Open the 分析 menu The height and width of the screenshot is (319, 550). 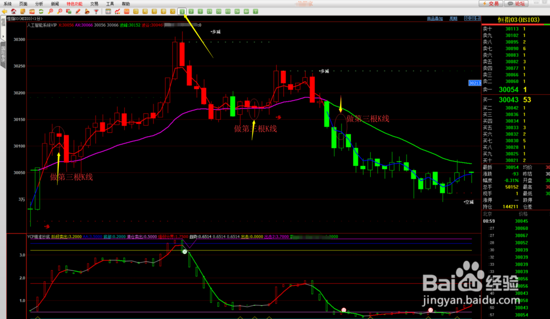(x=39, y=4)
